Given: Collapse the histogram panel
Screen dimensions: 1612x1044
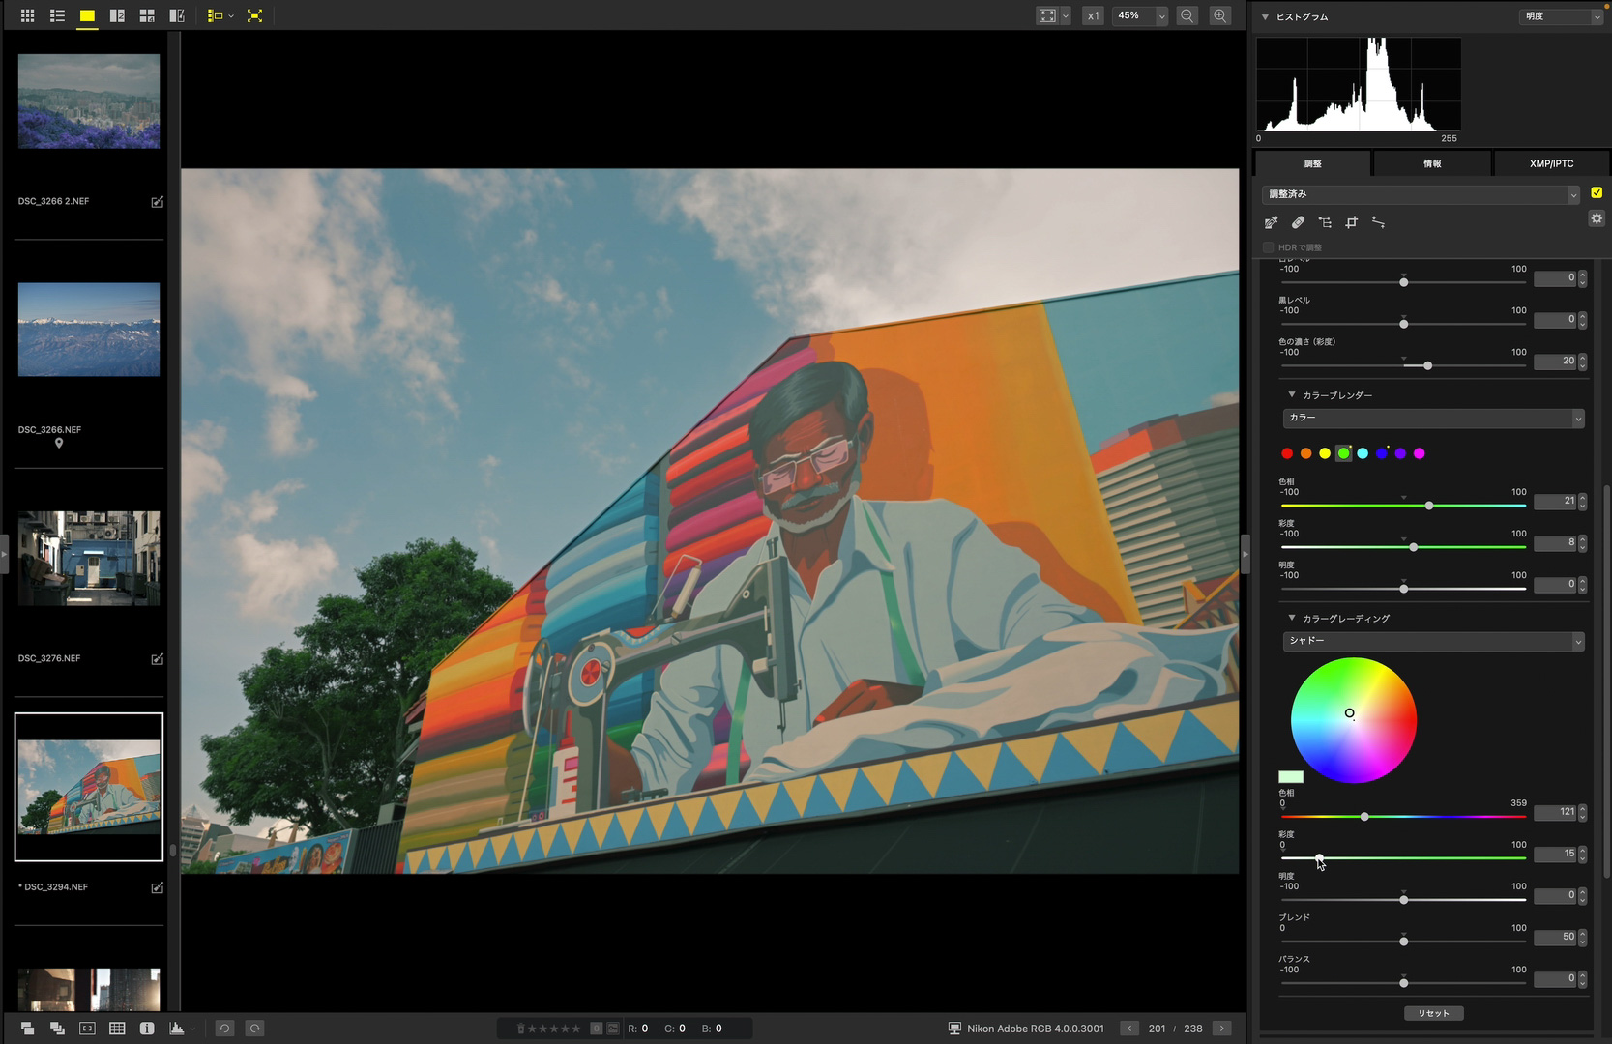Looking at the screenshot, I should [x=1265, y=16].
